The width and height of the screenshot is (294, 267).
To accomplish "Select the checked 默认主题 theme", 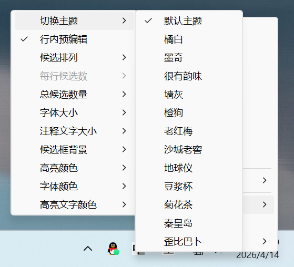I will click(x=189, y=20).
